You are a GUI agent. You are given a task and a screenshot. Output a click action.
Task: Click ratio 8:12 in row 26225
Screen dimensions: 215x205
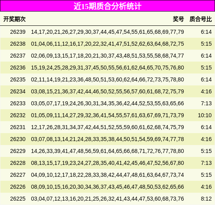tap(206, 199)
